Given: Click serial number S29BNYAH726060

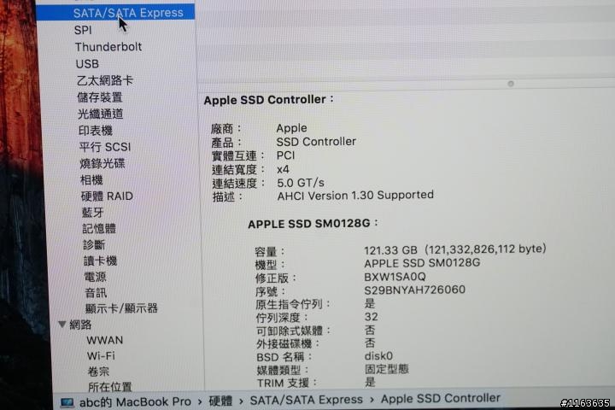Looking at the screenshot, I should click(x=414, y=290).
